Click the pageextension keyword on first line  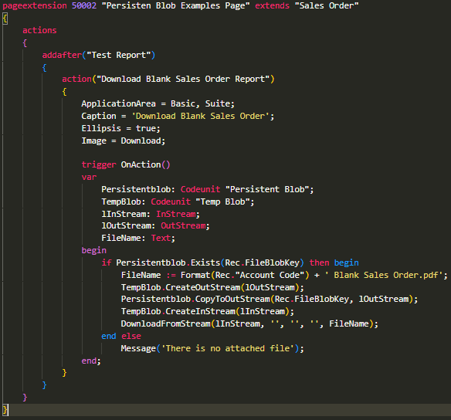click(35, 5)
